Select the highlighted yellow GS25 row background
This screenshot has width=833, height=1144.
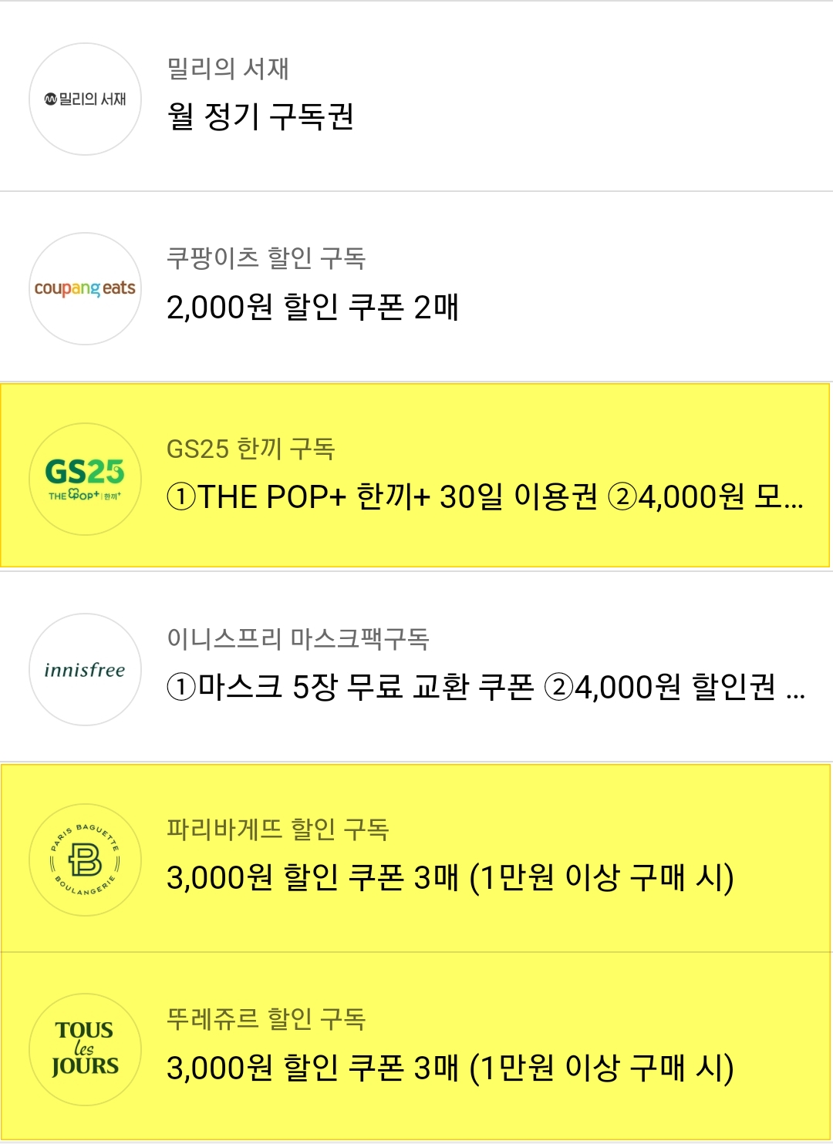pos(415,475)
